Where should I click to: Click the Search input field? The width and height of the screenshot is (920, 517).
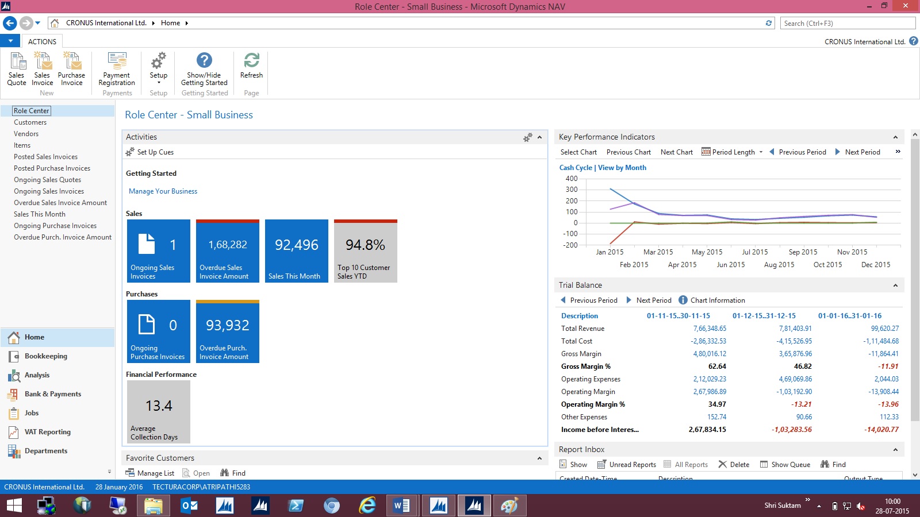pyautogui.click(x=847, y=24)
